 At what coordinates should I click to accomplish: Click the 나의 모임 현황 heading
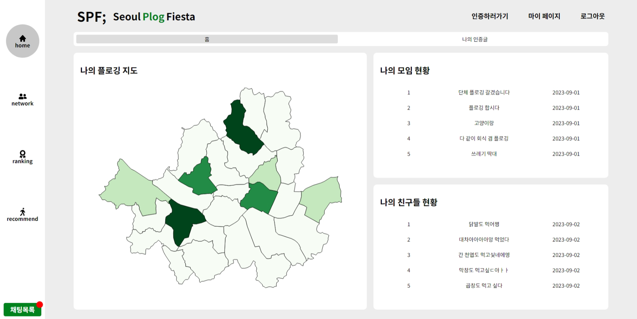tap(405, 71)
